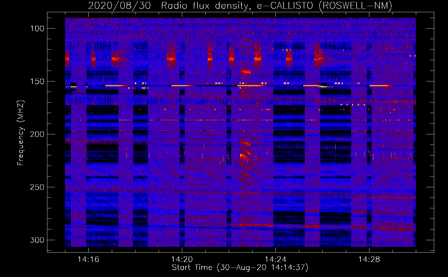Click the "Start Time (30-Aug-20 14:14:37)" label
This screenshot has width=448, height=277.
(x=240, y=268)
